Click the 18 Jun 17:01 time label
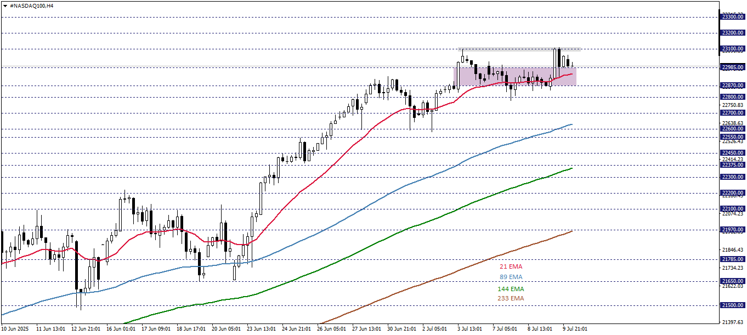The width and height of the screenshot is (747, 335). coord(191,329)
